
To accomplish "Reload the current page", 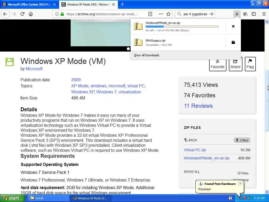I will pos(22,14).
